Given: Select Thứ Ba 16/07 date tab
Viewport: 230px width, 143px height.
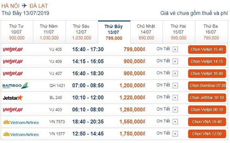Looking at the screenshot, I should pos(211,32).
